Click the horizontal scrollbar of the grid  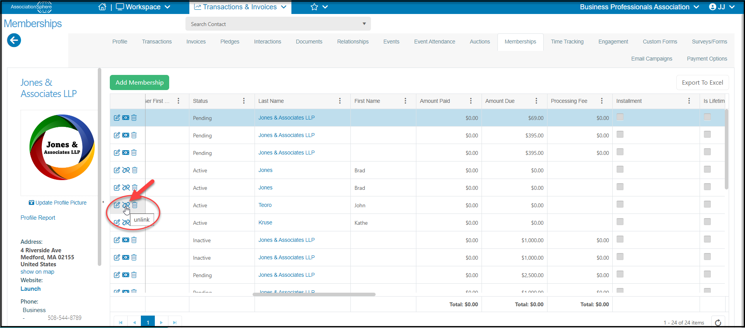(314, 294)
